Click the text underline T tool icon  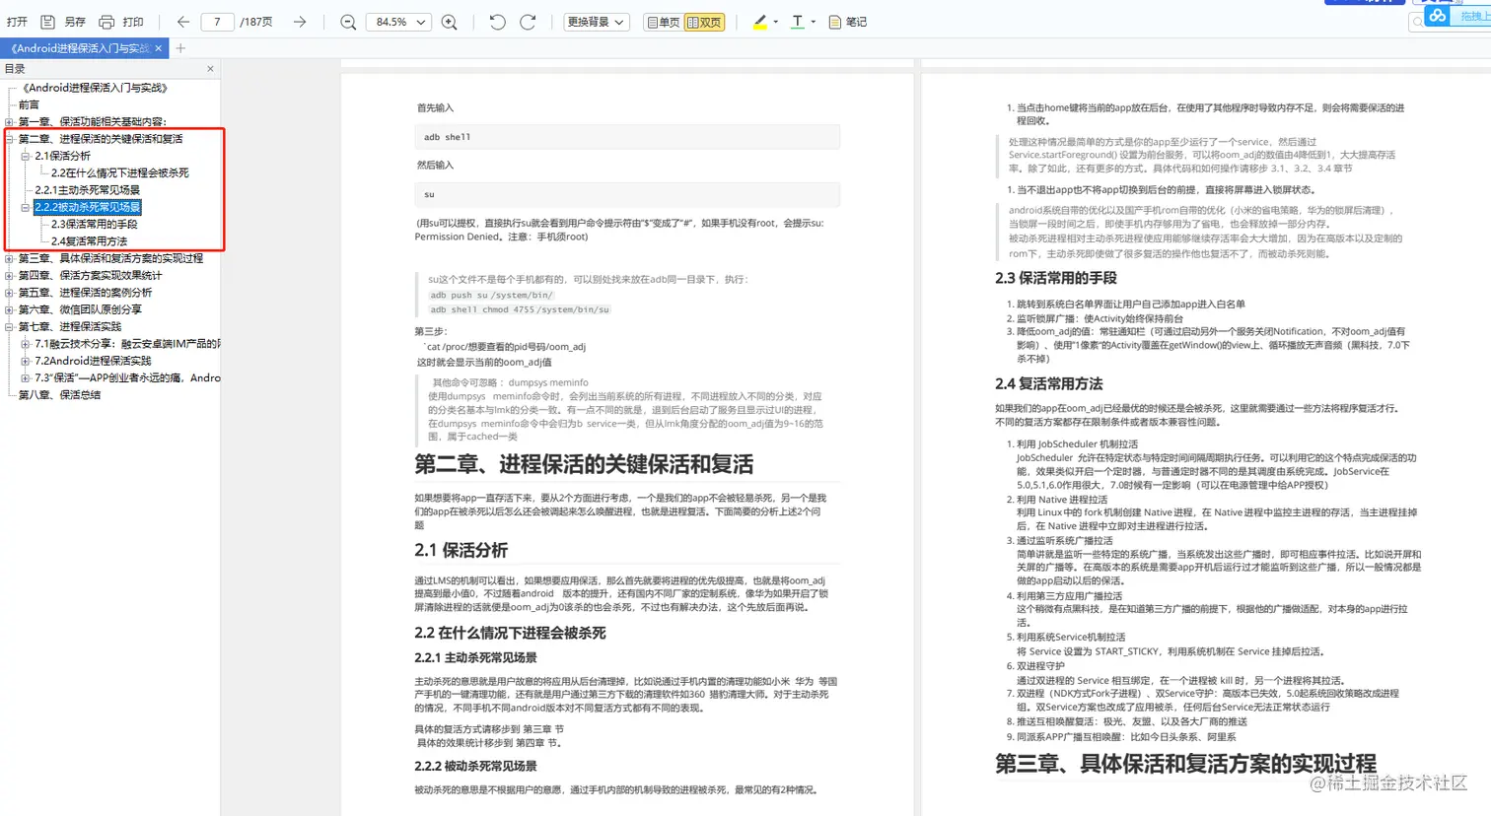pyautogui.click(x=797, y=22)
